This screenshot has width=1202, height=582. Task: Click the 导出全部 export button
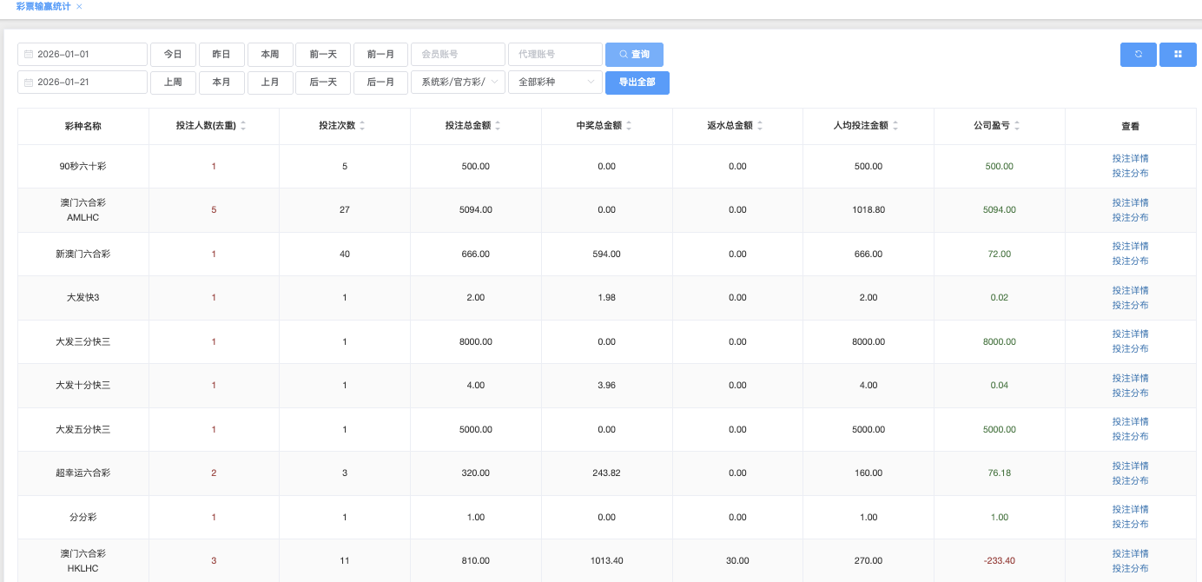tap(637, 83)
